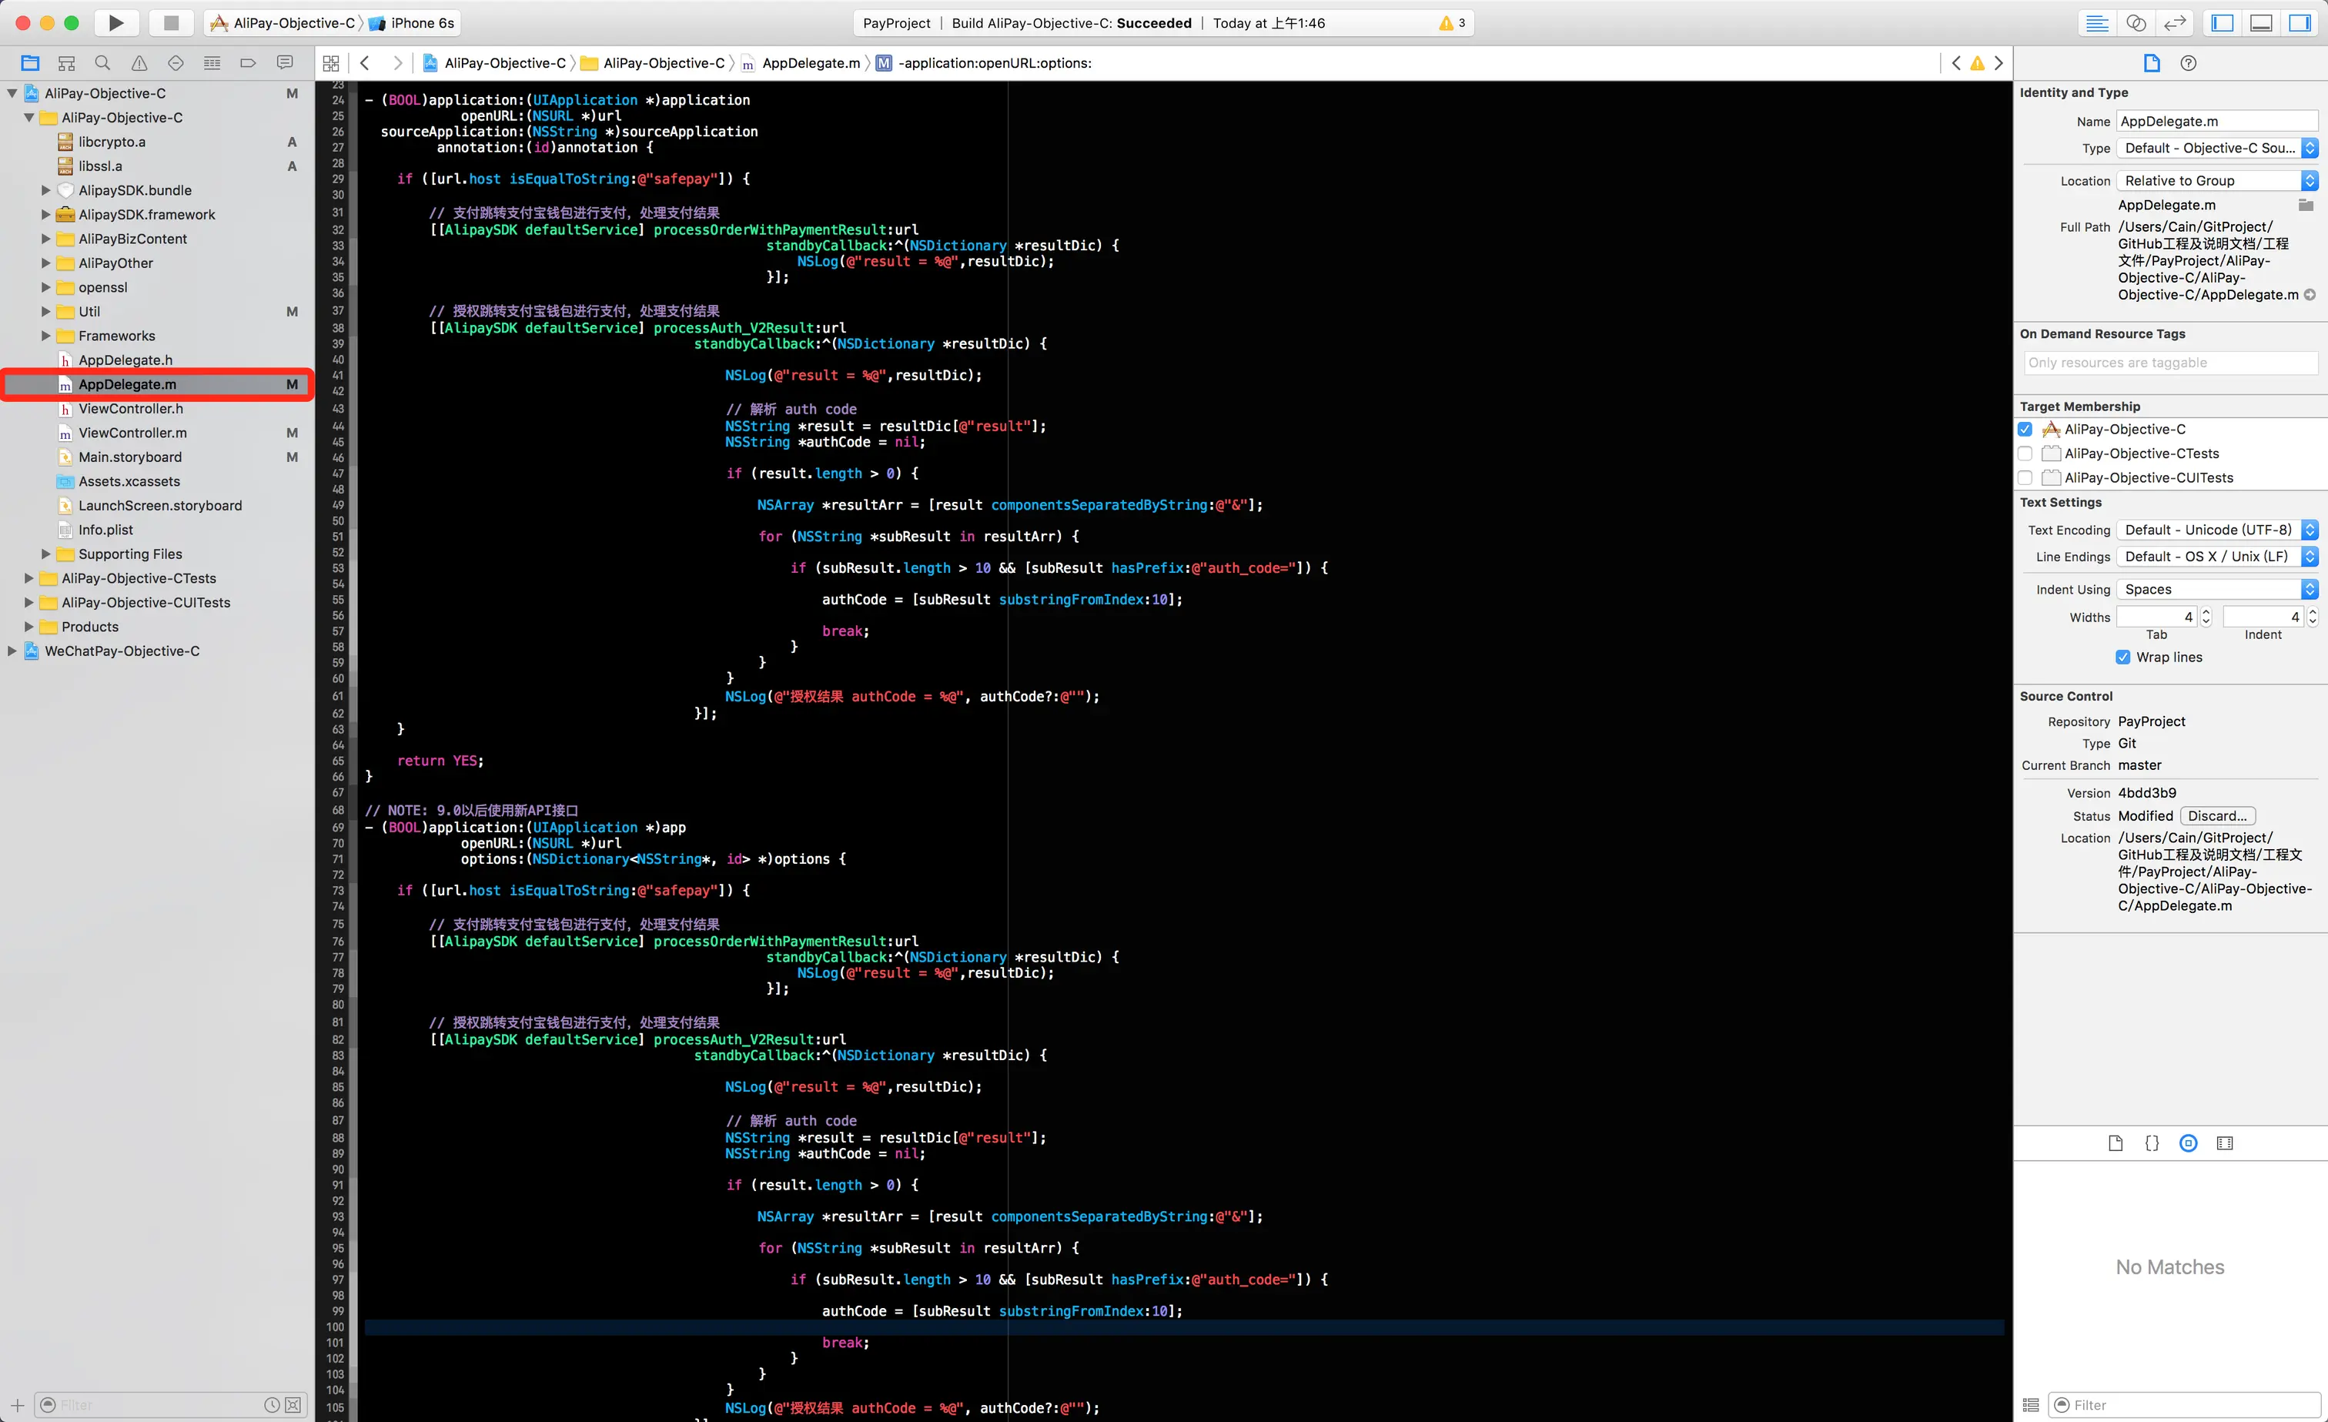Show the Quick Help inspector
Screen dimensions: 2328x1422
pyautogui.click(x=2188, y=63)
